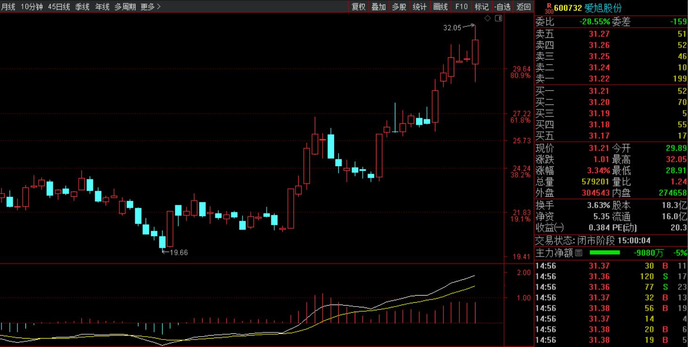The image size is (688, 347).
Task: Select the 卖二 ask row at 31.24
Action: 611,68
